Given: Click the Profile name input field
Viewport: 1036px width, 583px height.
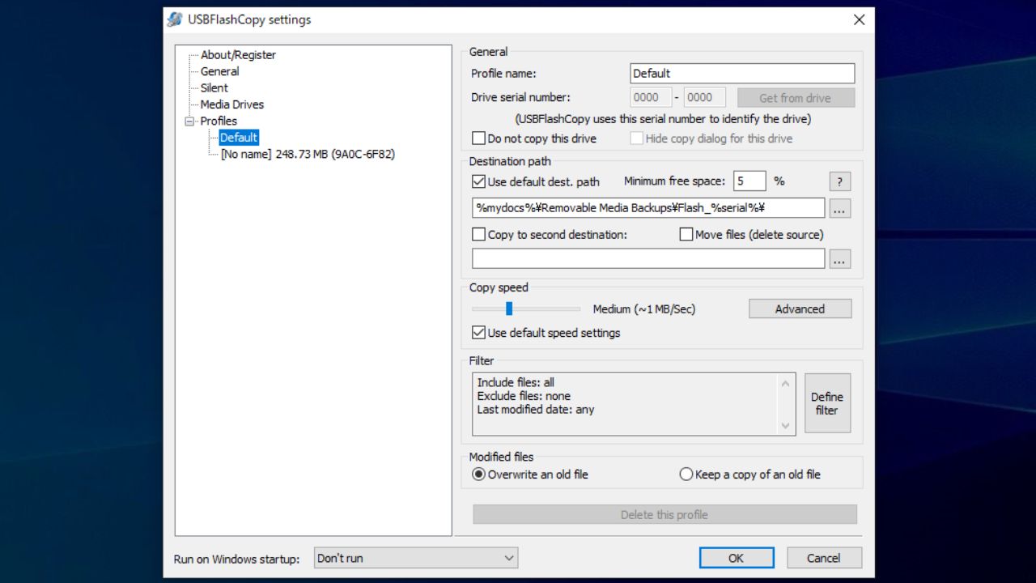Looking at the screenshot, I should [x=742, y=73].
